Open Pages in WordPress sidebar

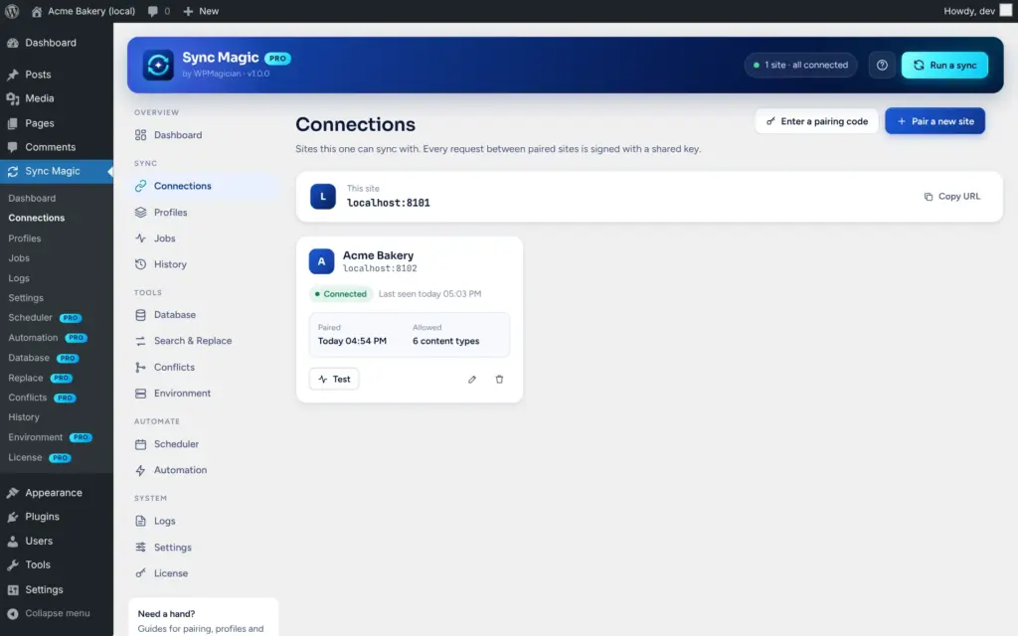coord(57,123)
